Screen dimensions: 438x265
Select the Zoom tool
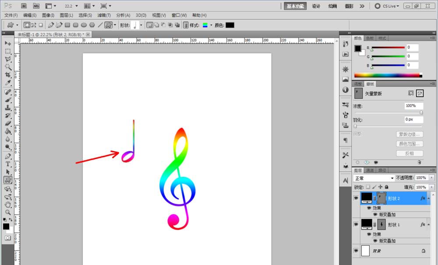tap(8, 212)
